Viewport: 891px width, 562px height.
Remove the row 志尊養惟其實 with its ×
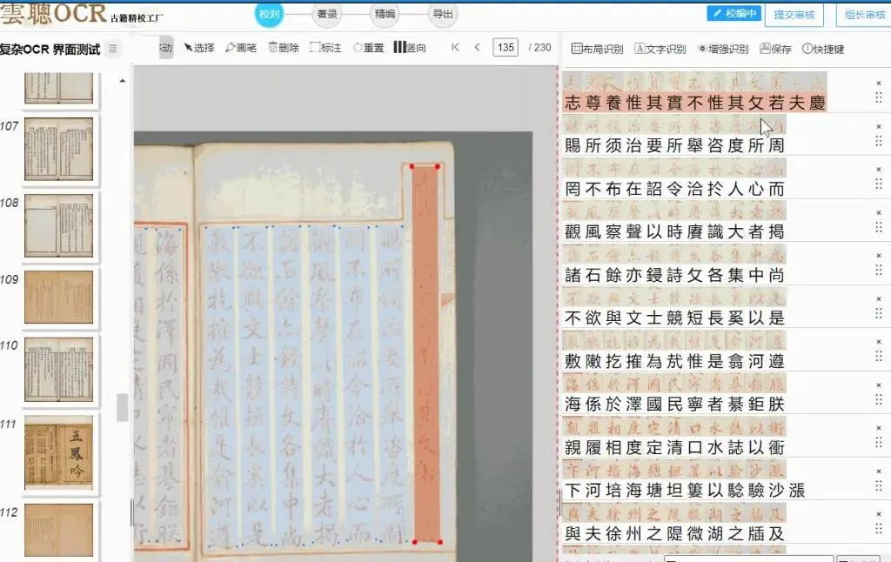pyautogui.click(x=879, y=84)
